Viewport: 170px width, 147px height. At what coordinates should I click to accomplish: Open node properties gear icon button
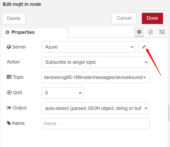point(139,32)
